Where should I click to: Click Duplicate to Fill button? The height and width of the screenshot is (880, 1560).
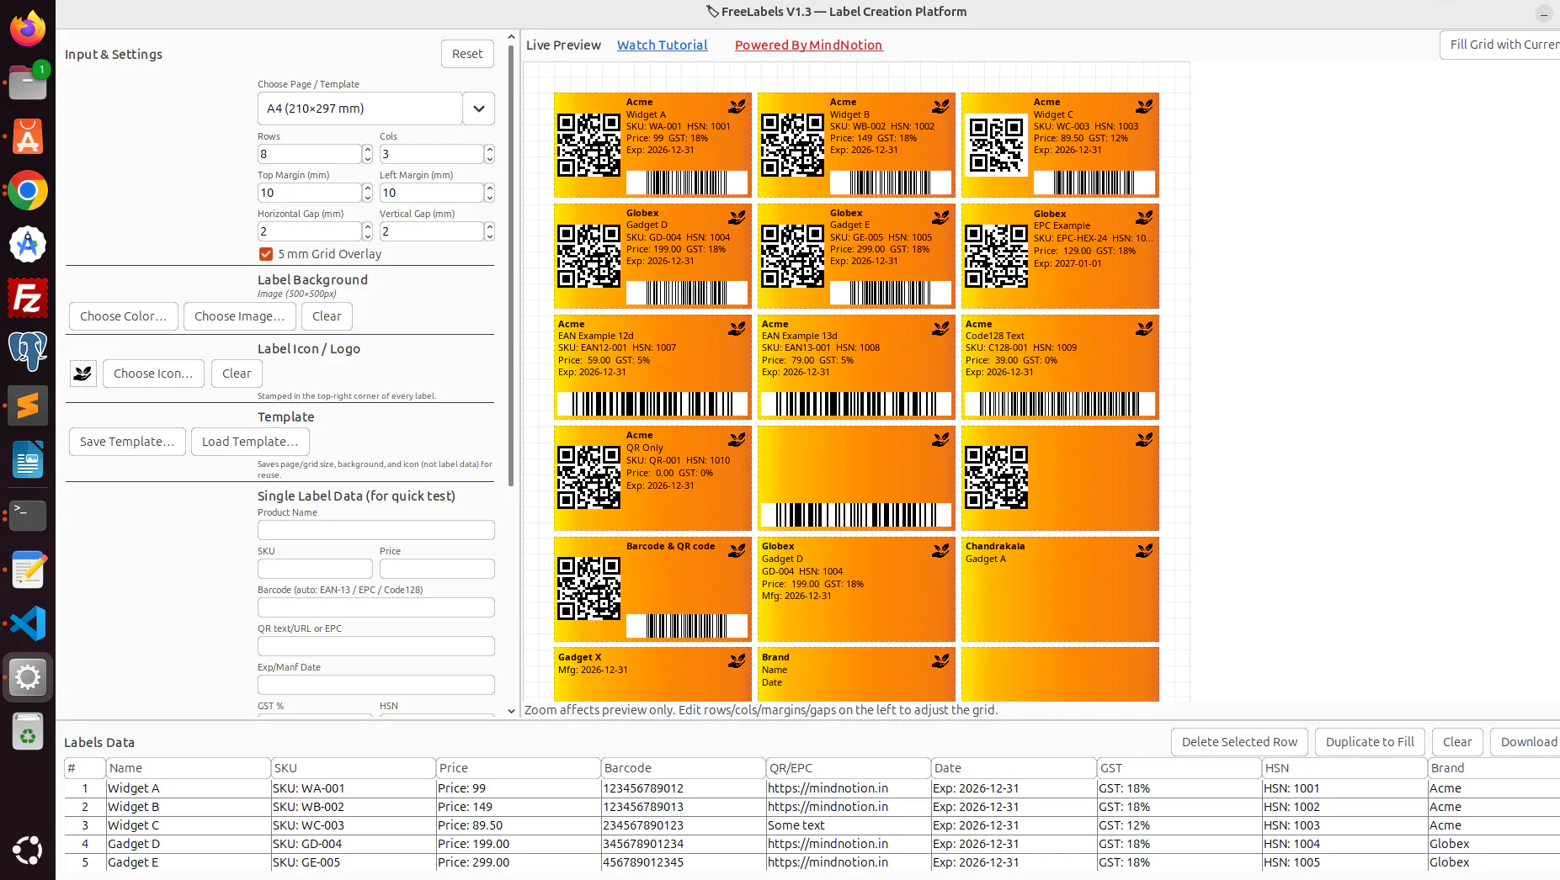point(1370,742)
